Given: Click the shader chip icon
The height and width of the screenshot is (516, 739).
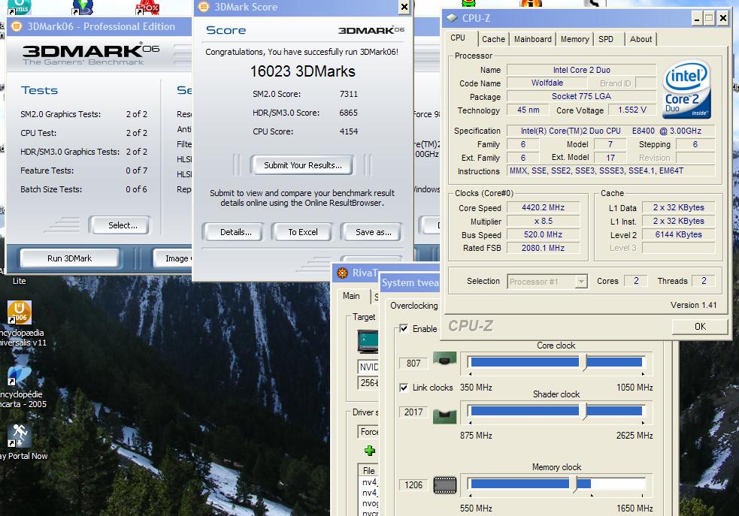Looking at the screenshot, I should [x=444, y=415].
